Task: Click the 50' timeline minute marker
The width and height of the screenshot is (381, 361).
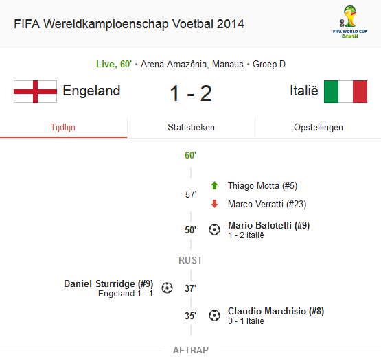Action: (190, 230)
